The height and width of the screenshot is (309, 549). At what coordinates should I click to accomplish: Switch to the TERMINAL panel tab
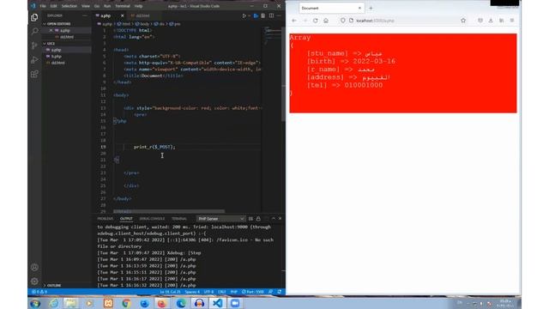pos(179,219)
